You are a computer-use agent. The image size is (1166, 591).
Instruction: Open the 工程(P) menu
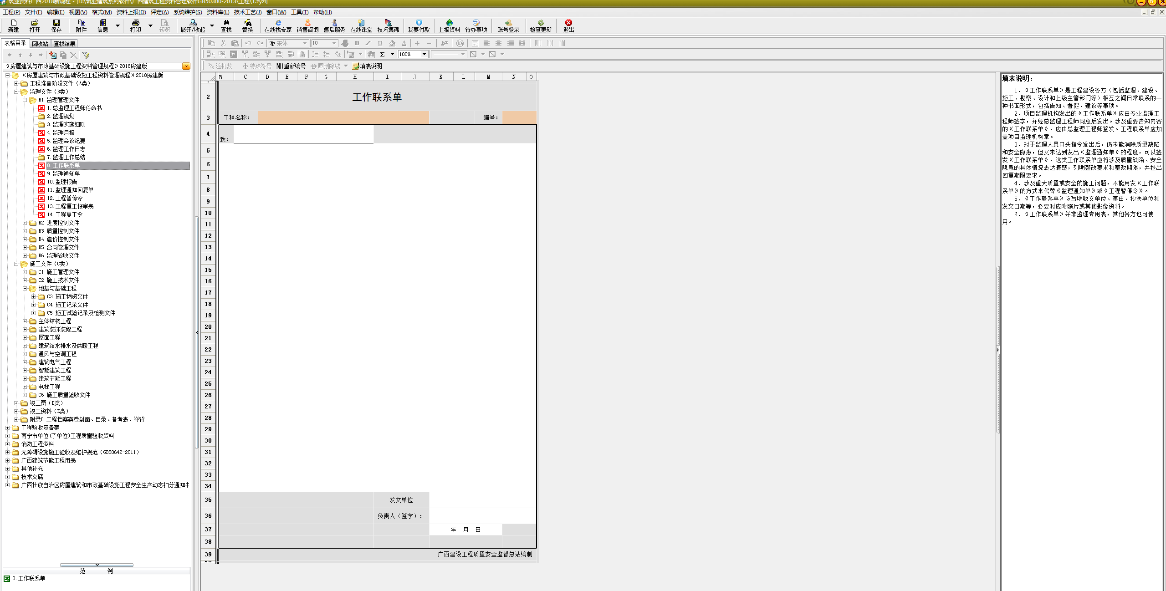pos(11,12)
